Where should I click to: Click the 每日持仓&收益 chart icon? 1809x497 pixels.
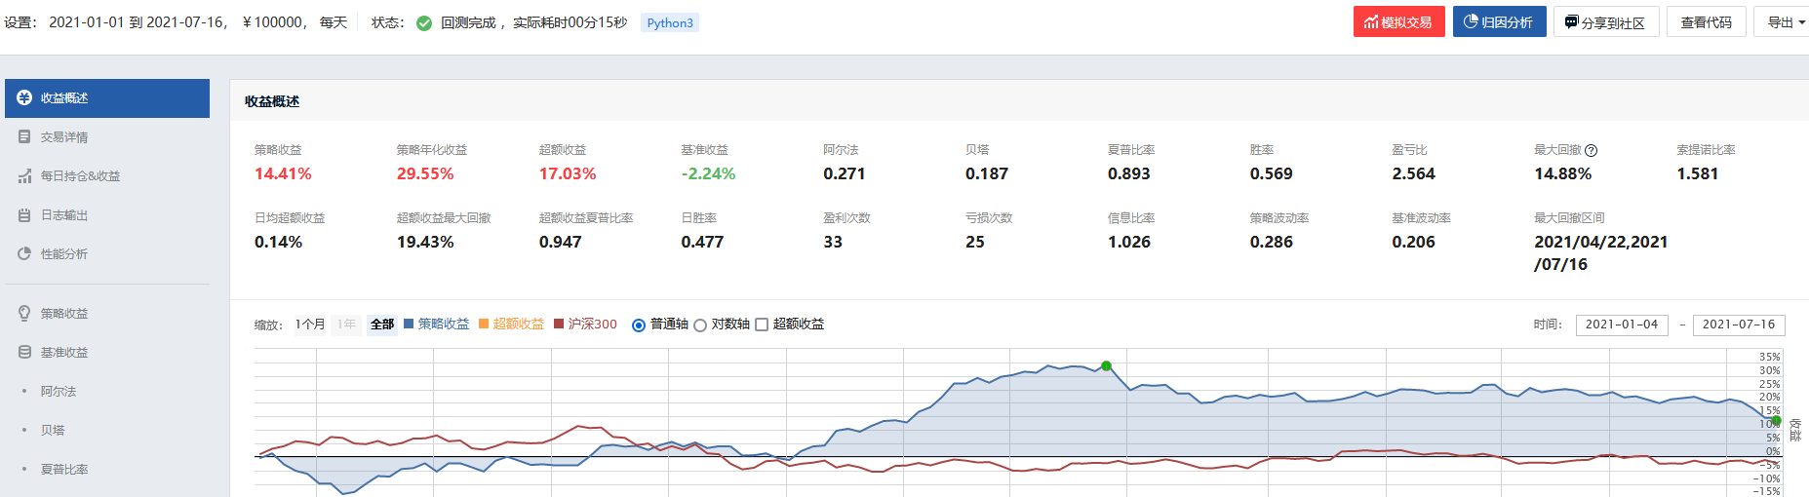tap(24, 176)
